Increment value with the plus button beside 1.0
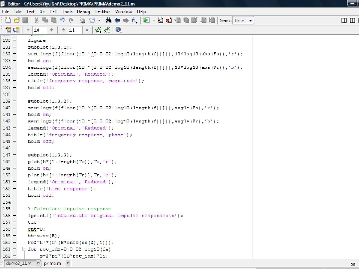This screenshot has width=359, height=269. tap(52, 30)
